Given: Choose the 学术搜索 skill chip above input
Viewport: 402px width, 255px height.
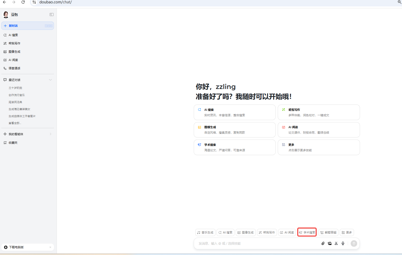Looking at the screenshot, I should tap(307, 232).
